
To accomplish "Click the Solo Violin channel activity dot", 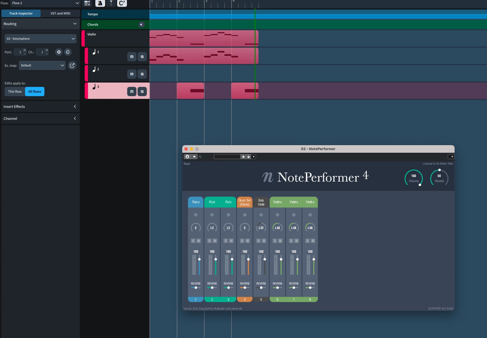I will (261, 215).
